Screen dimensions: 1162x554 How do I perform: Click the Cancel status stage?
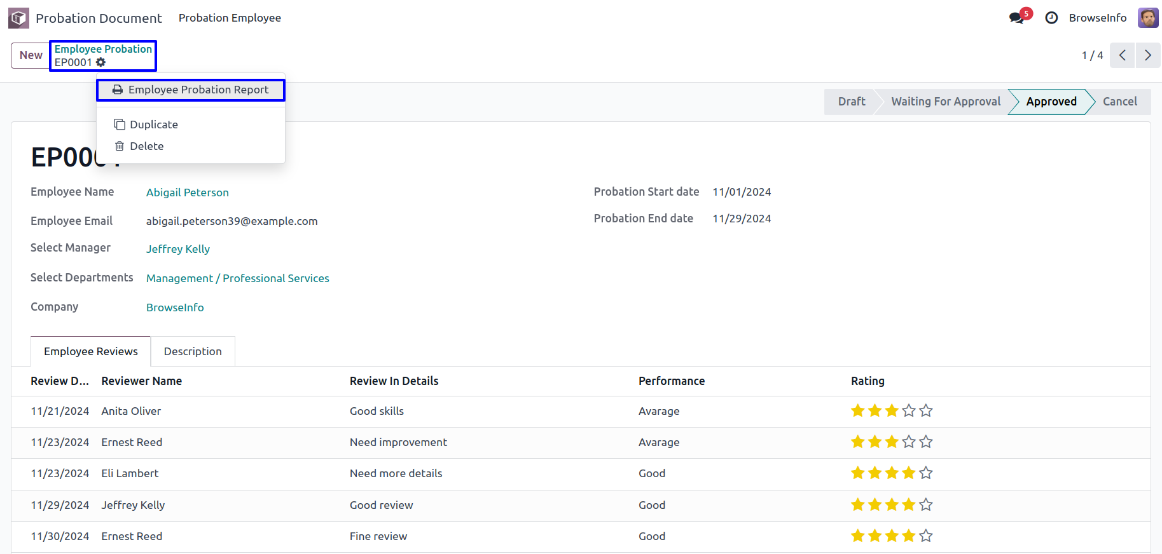(1119, 102)
